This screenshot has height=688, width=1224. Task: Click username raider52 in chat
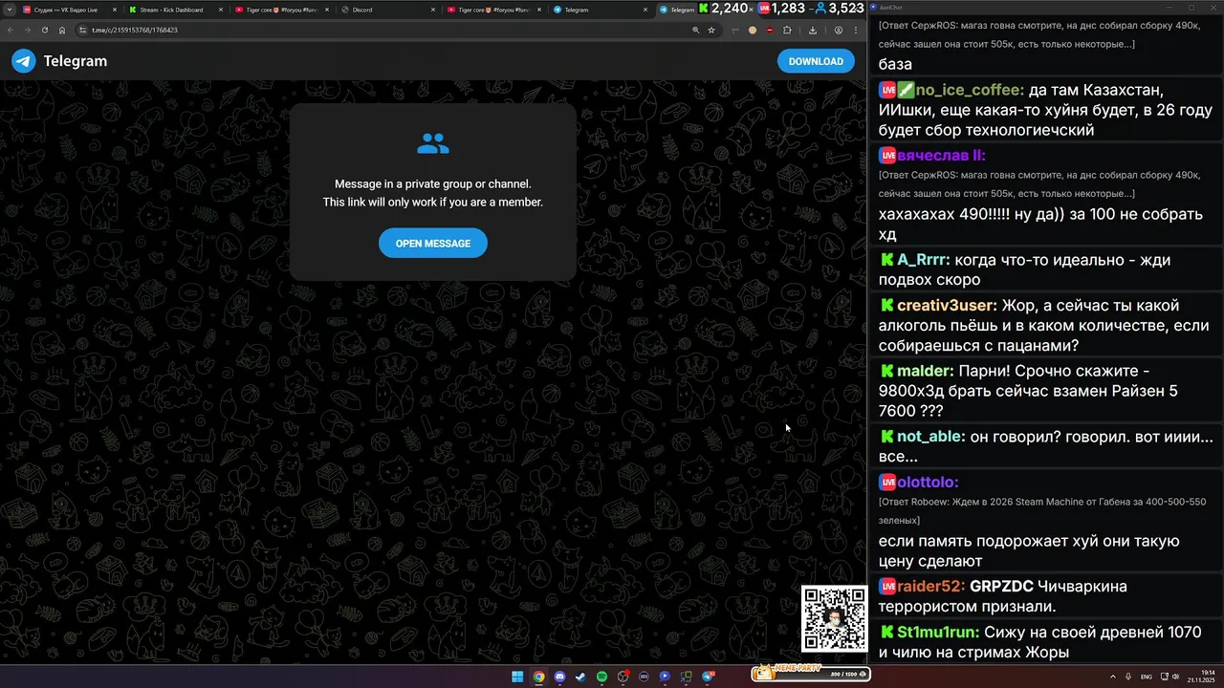[x=931, y=586]
